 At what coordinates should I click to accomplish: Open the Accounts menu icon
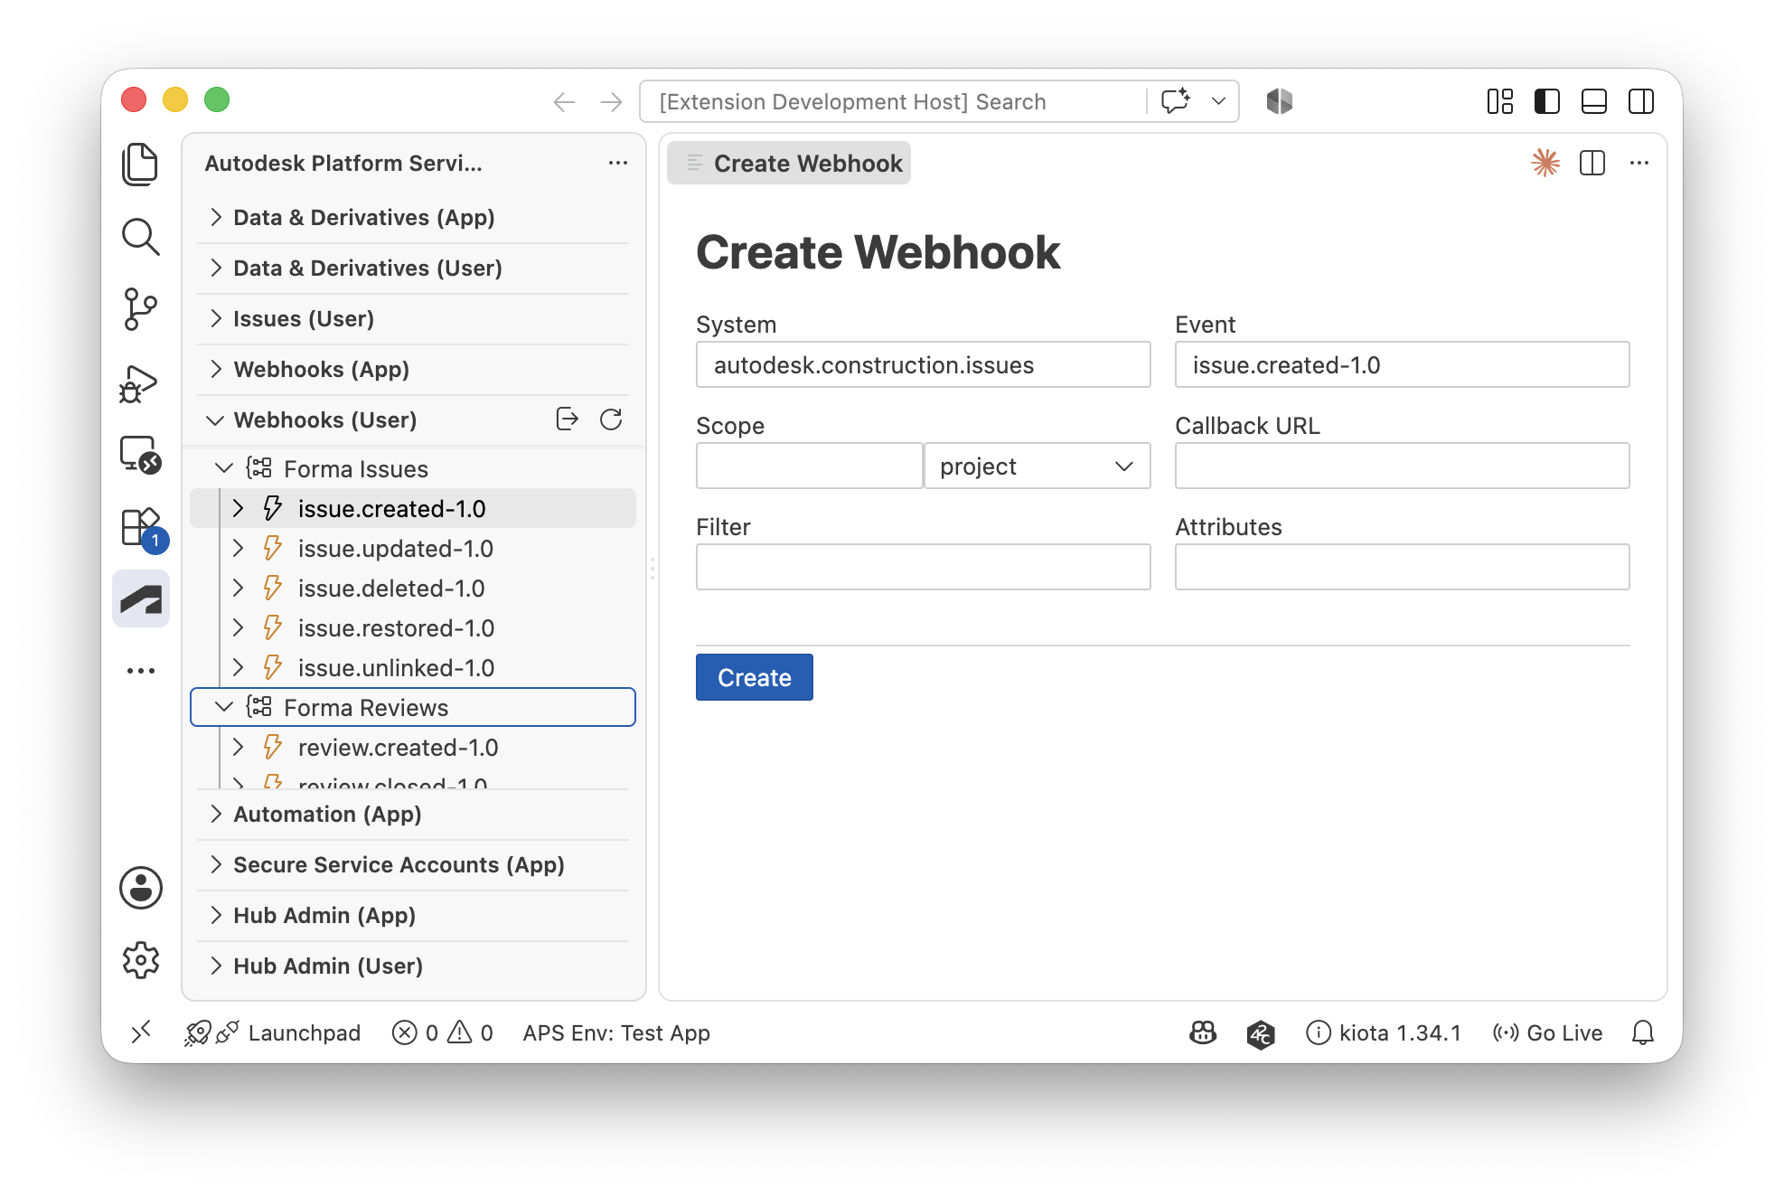[x=141, y=888]
